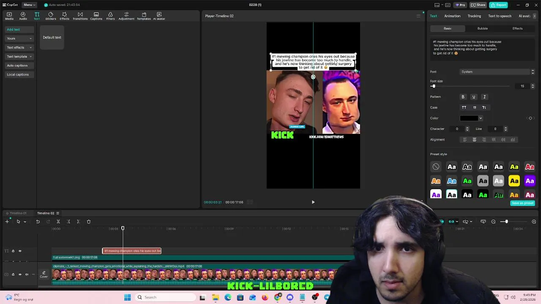The image size is (541, 304).
Task: Open the Audio panel
Action: click(x=23, y=16)
